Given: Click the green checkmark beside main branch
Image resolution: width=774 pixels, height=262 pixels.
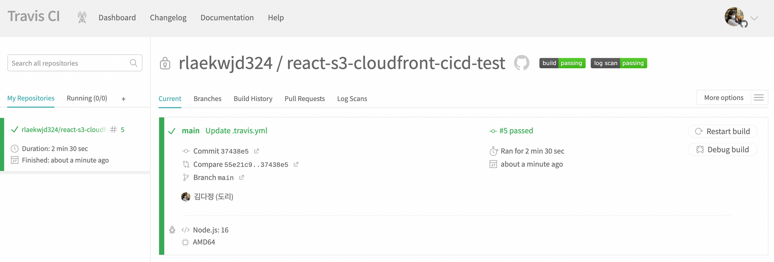Looking at the screenshot, I should tap(172, 131).
